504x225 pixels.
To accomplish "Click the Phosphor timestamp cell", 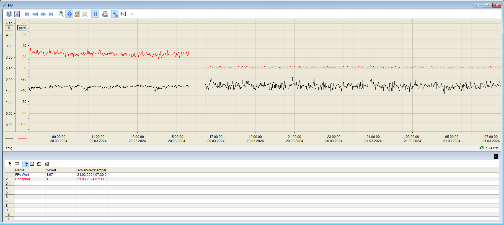I will coord(92,179).
